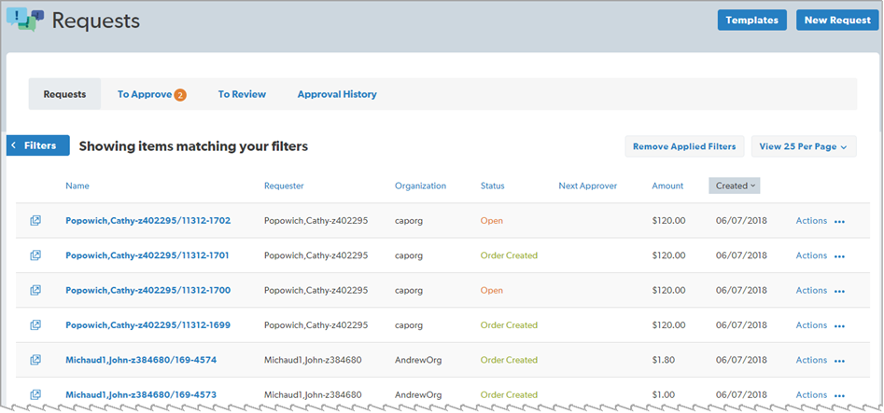Screen dimensions: 884x413
Task: Sort by the Organization column header
Action: (x=421, y=186)
